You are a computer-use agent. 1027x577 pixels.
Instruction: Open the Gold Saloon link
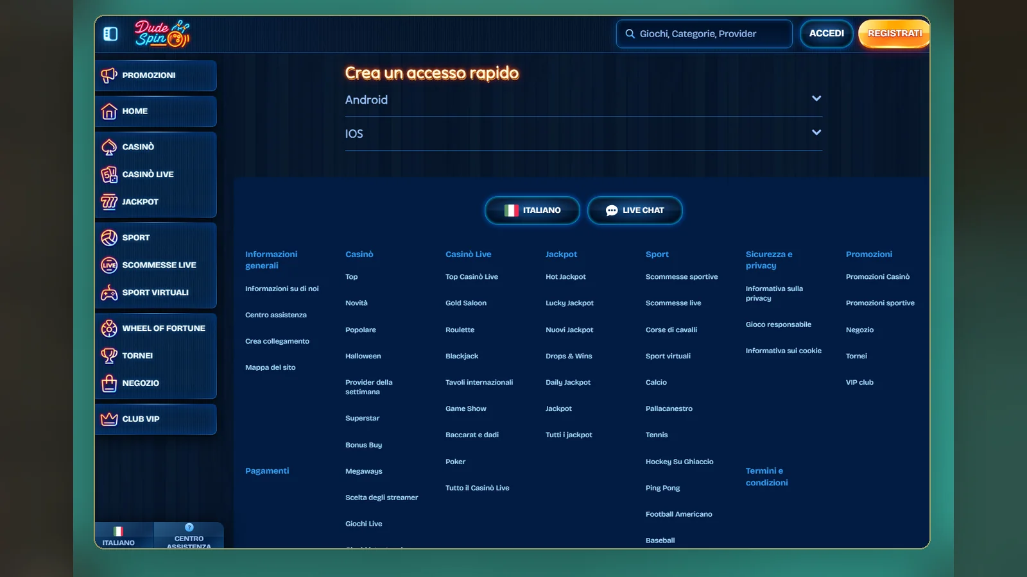[x=466, y=303]
